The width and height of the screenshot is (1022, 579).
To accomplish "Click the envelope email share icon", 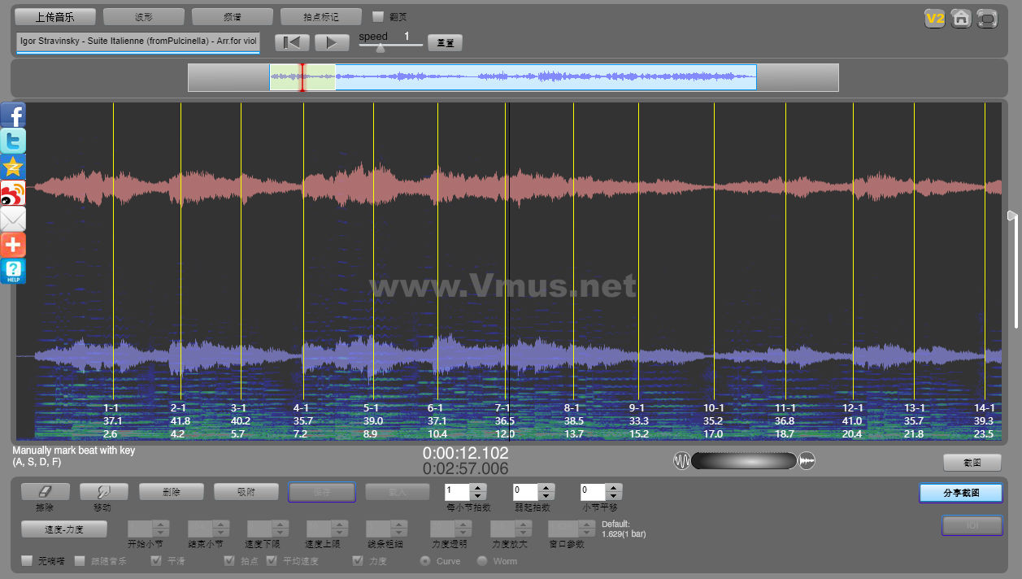I will coord(13,219).
